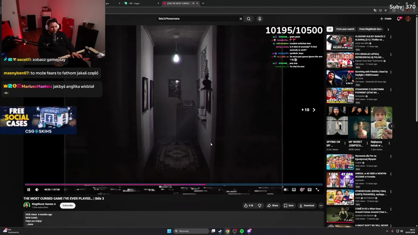
Task: Open options for Spying On My short
Action: pos(345,143)
